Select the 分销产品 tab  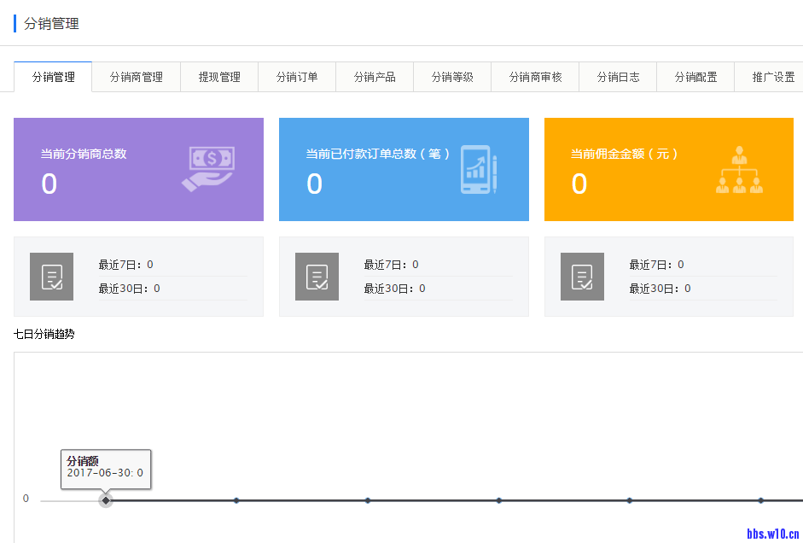375,77
